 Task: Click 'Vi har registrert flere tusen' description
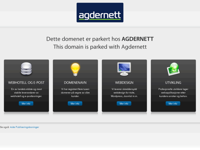[x=75, y=93]
